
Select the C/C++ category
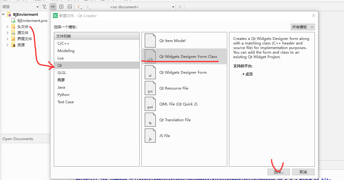97,44
